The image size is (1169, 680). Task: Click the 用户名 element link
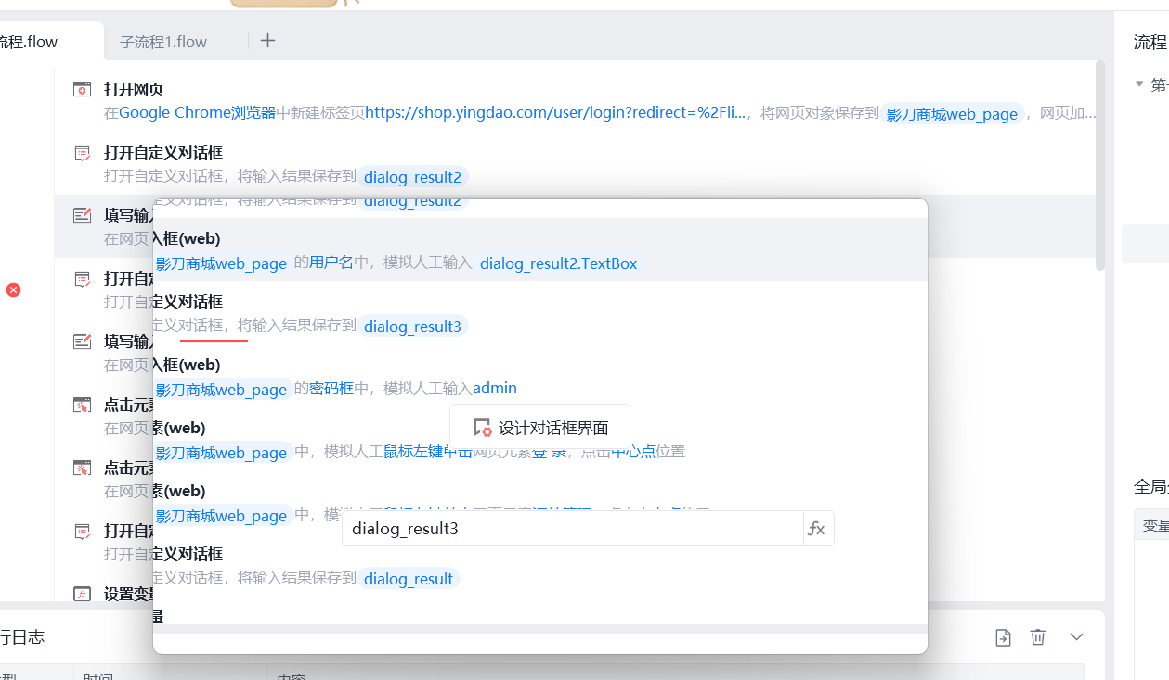click(x=331, y=263)
